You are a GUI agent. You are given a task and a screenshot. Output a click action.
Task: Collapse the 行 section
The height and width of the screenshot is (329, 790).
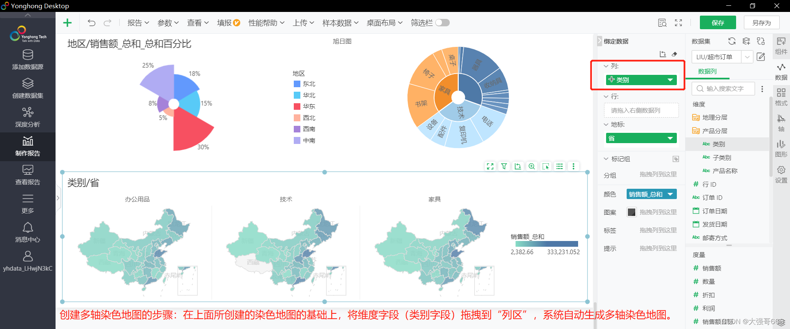[606, 96]
